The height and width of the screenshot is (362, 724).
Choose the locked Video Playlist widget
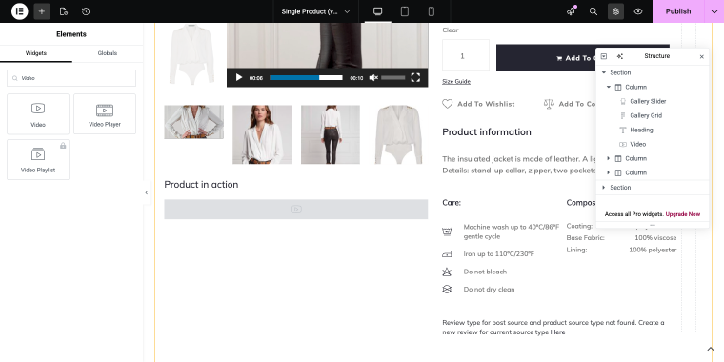[x=38, y=160]
